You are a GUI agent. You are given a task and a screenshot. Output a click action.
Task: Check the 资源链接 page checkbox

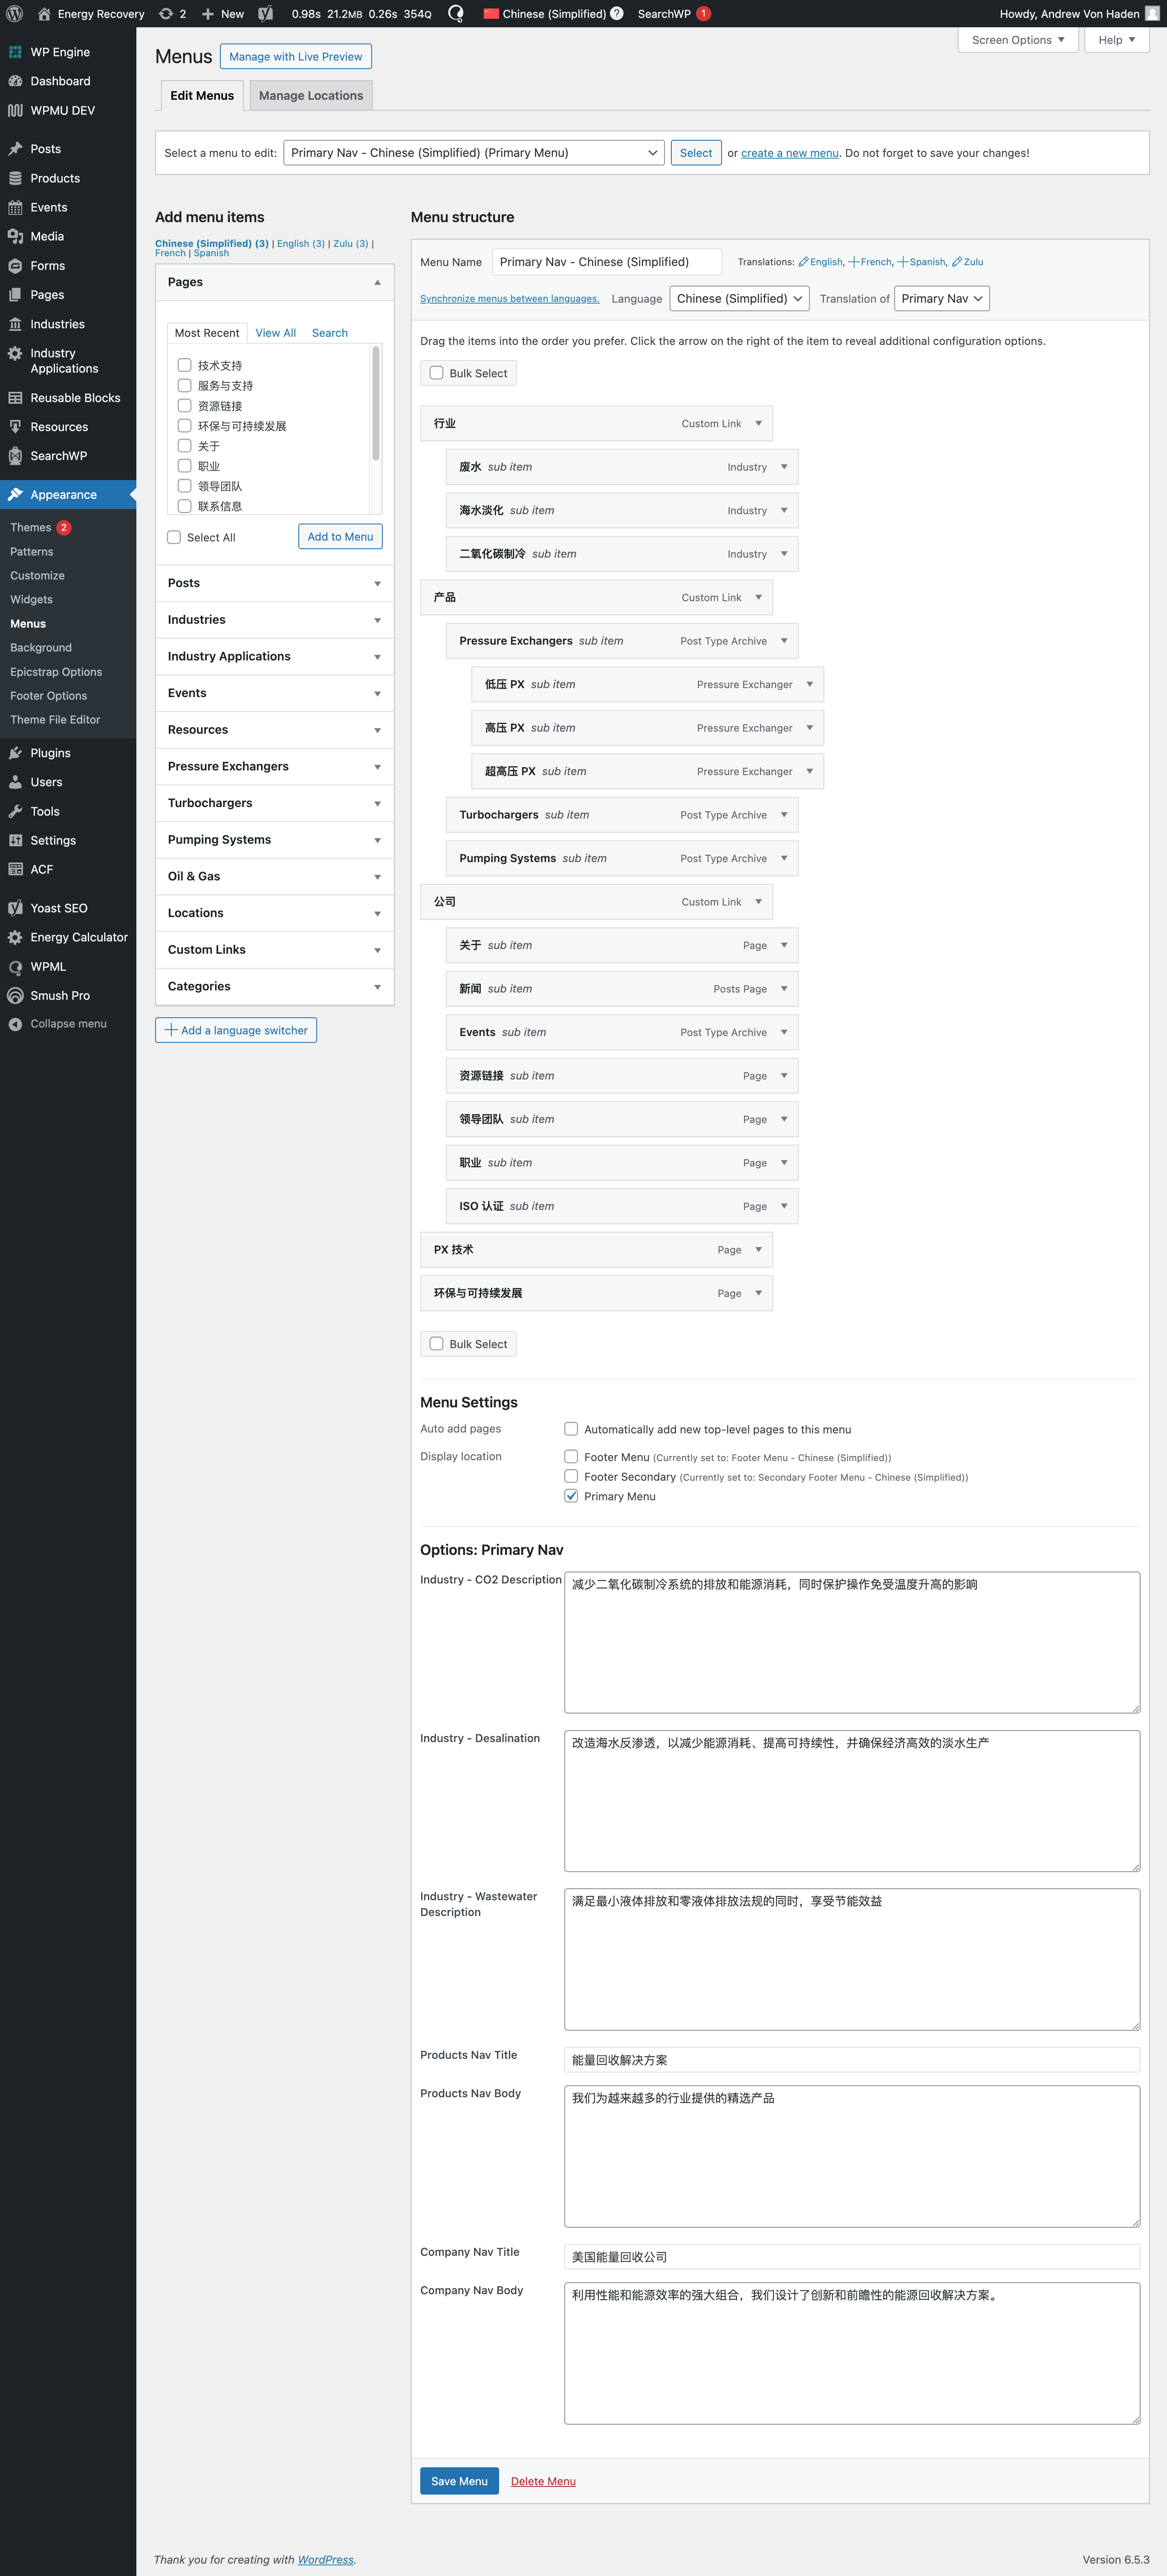pos(184,405)
